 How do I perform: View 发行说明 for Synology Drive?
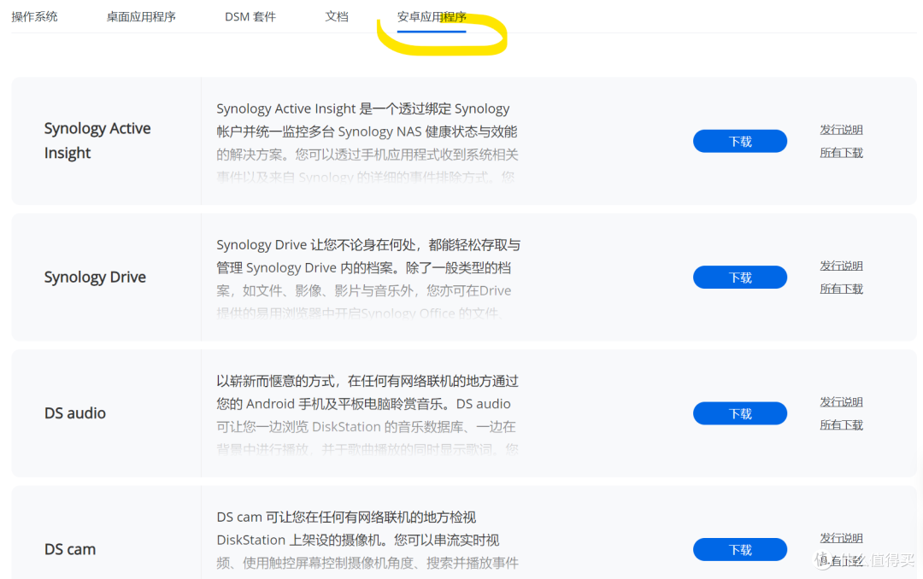click(x=841, y=266)
